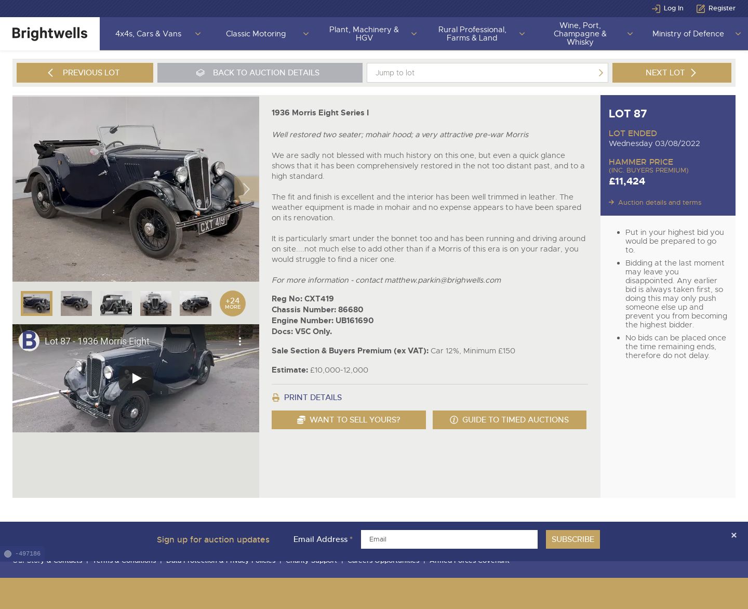The height and width of the screenshot is (609, 748).
Task: Click the hammer price £11,424
Action: click(x=627, y=181)
